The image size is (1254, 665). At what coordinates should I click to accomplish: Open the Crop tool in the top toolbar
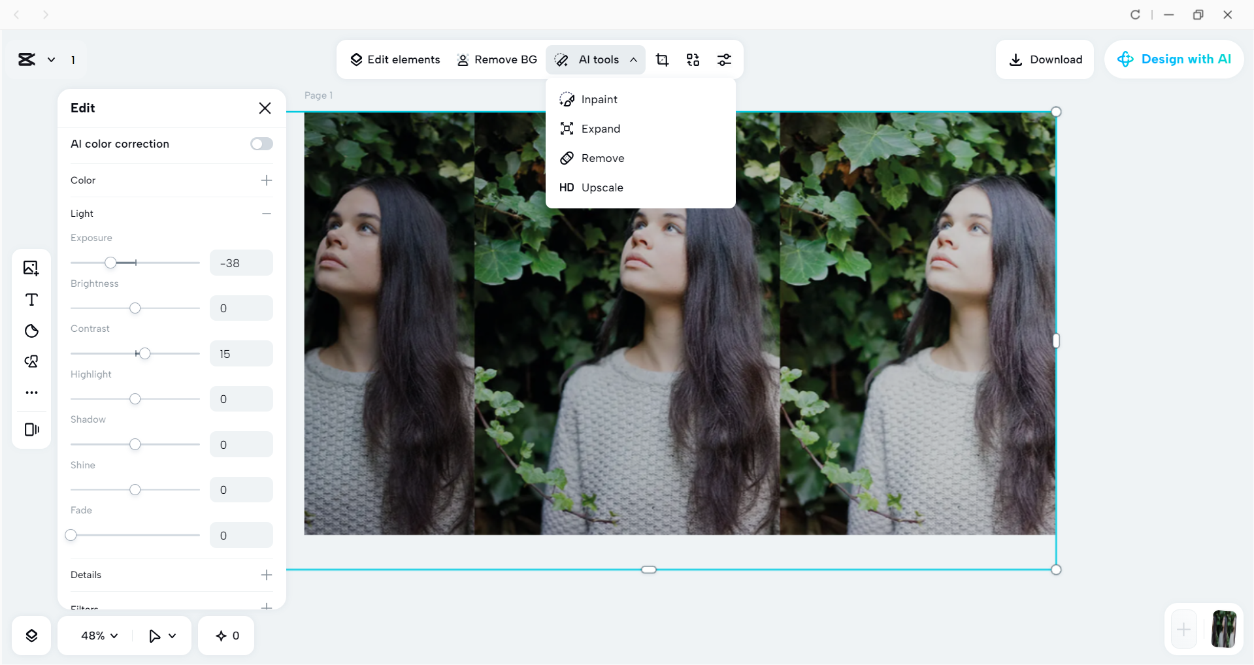662,59
